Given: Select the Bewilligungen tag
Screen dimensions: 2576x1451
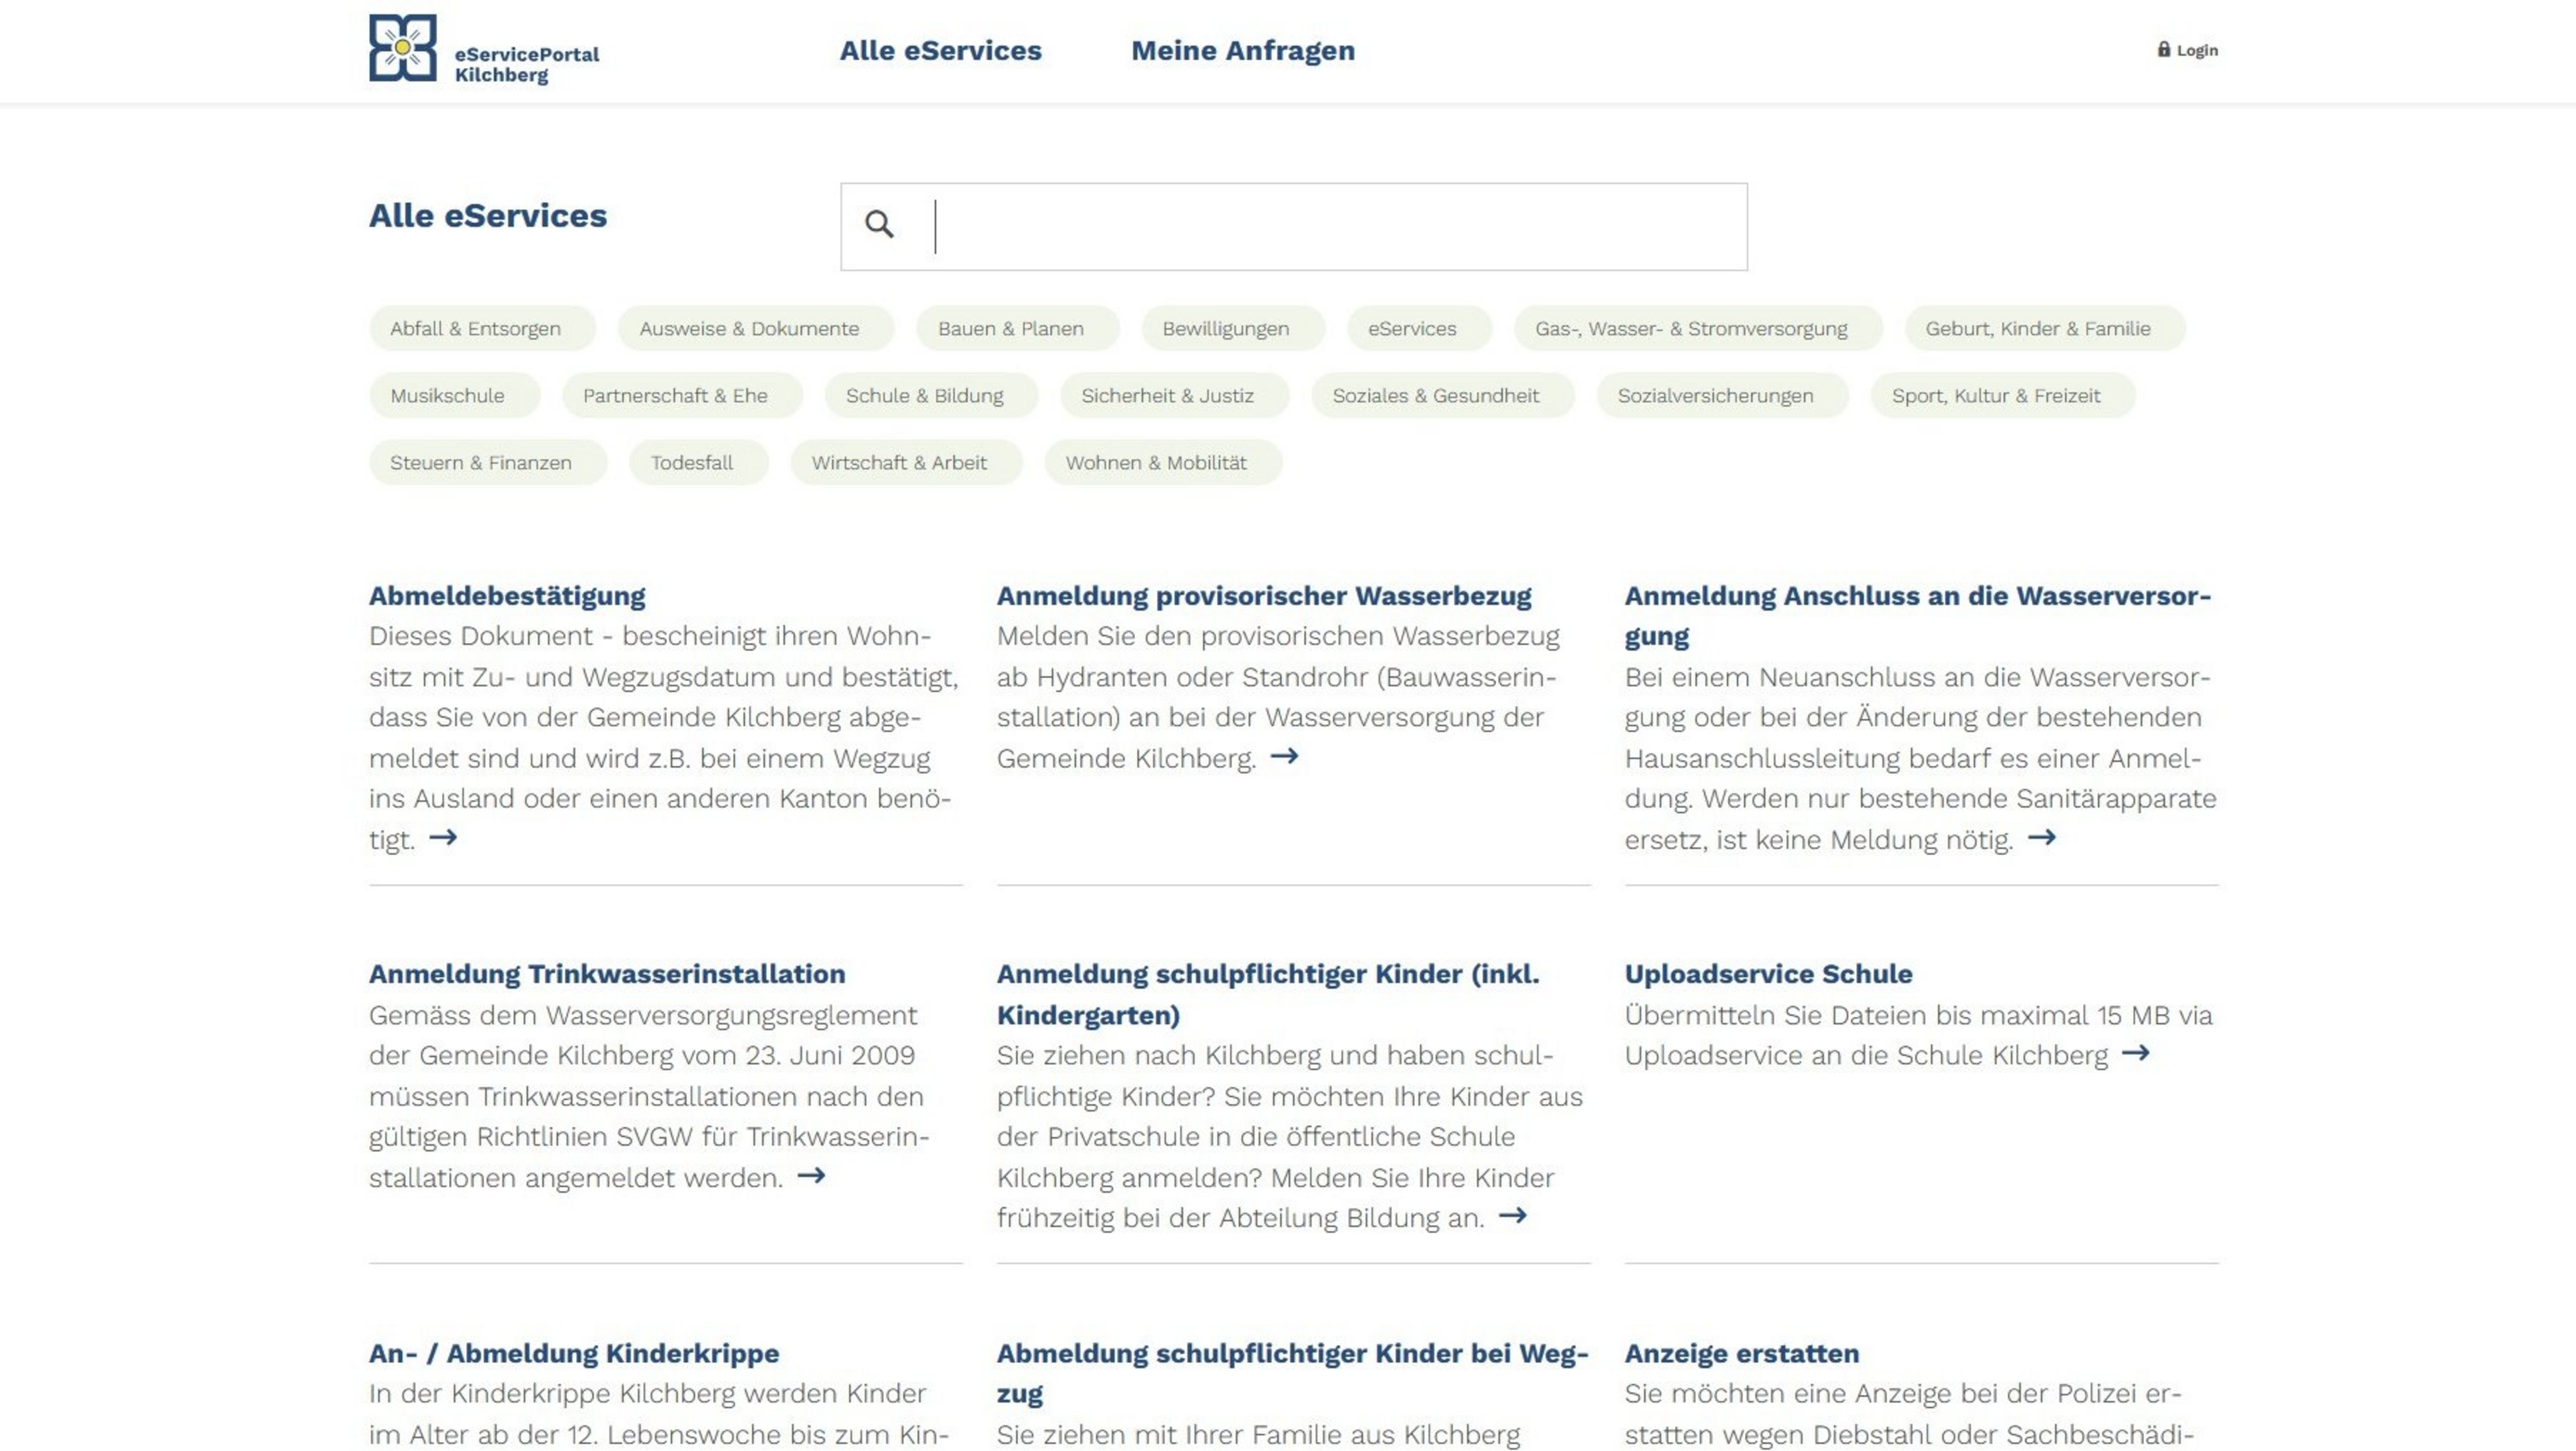Looking at the screenshot, I should (x=1233, y=328).
